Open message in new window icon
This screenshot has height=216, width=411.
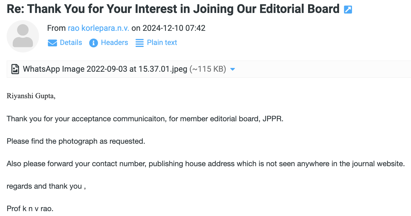[348, 10]
